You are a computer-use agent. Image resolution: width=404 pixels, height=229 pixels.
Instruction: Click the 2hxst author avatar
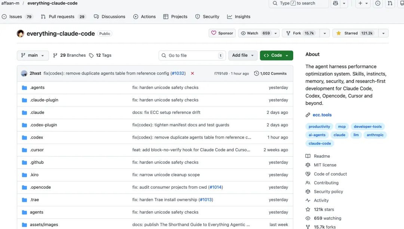24,74
